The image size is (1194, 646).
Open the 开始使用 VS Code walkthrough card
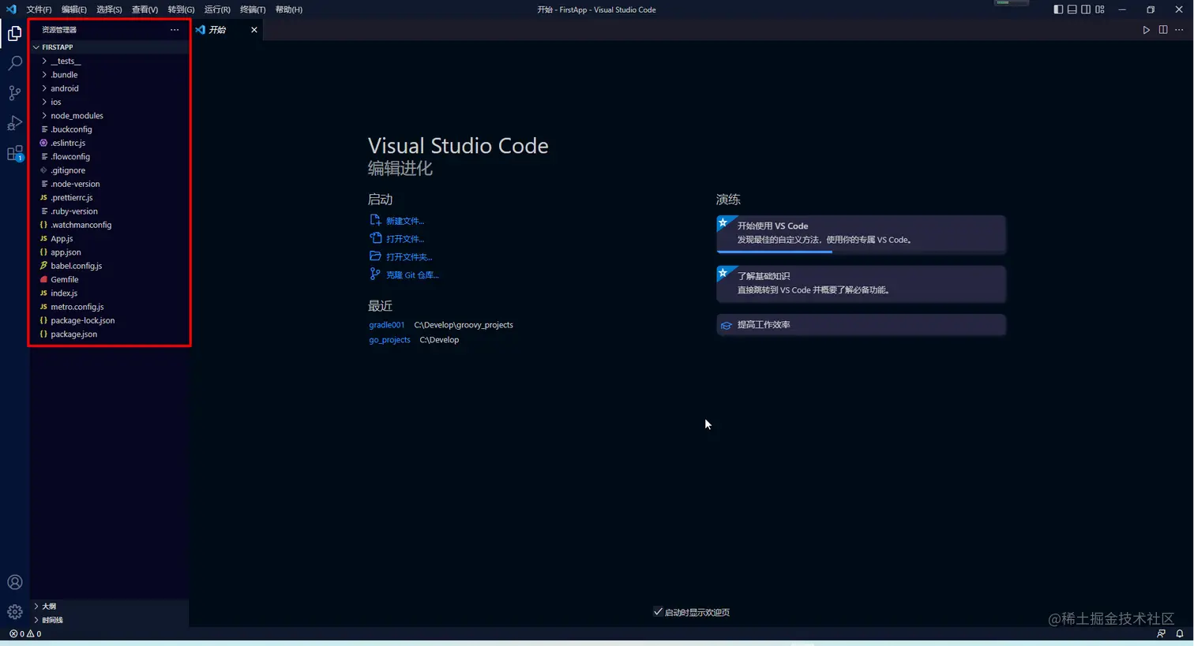pos(861,234)
